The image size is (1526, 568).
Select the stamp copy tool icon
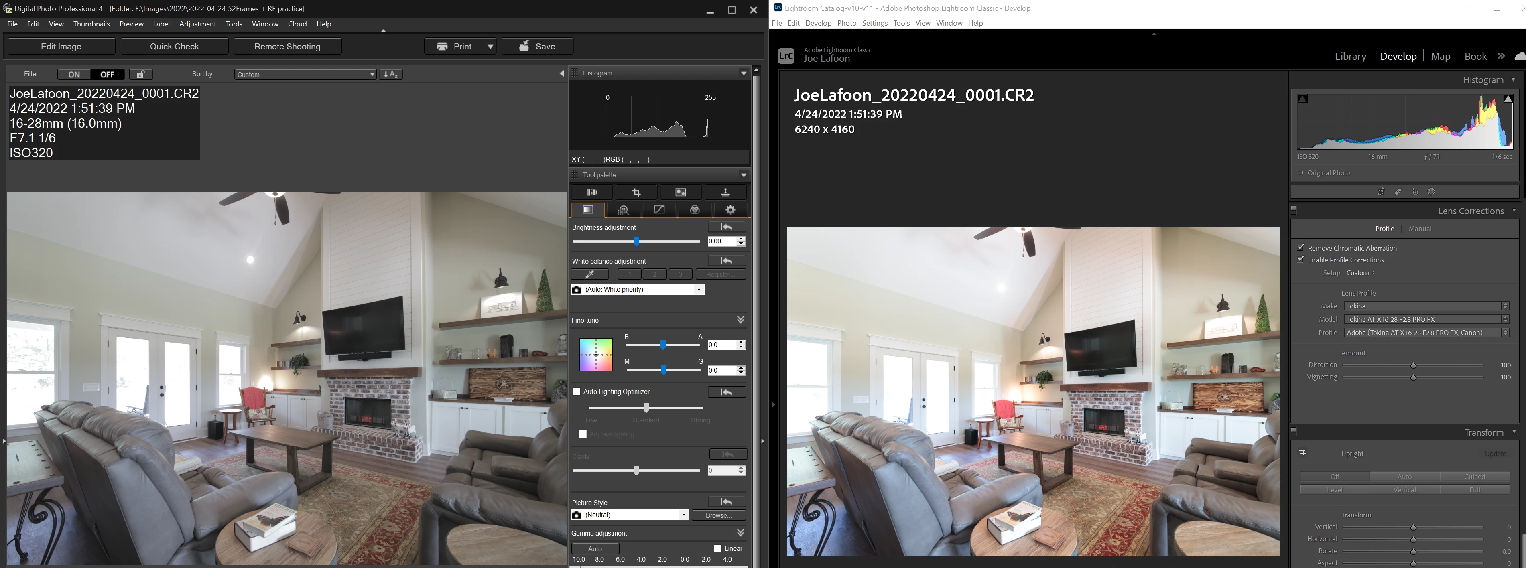pyautogui.click(x=725, y=193)
